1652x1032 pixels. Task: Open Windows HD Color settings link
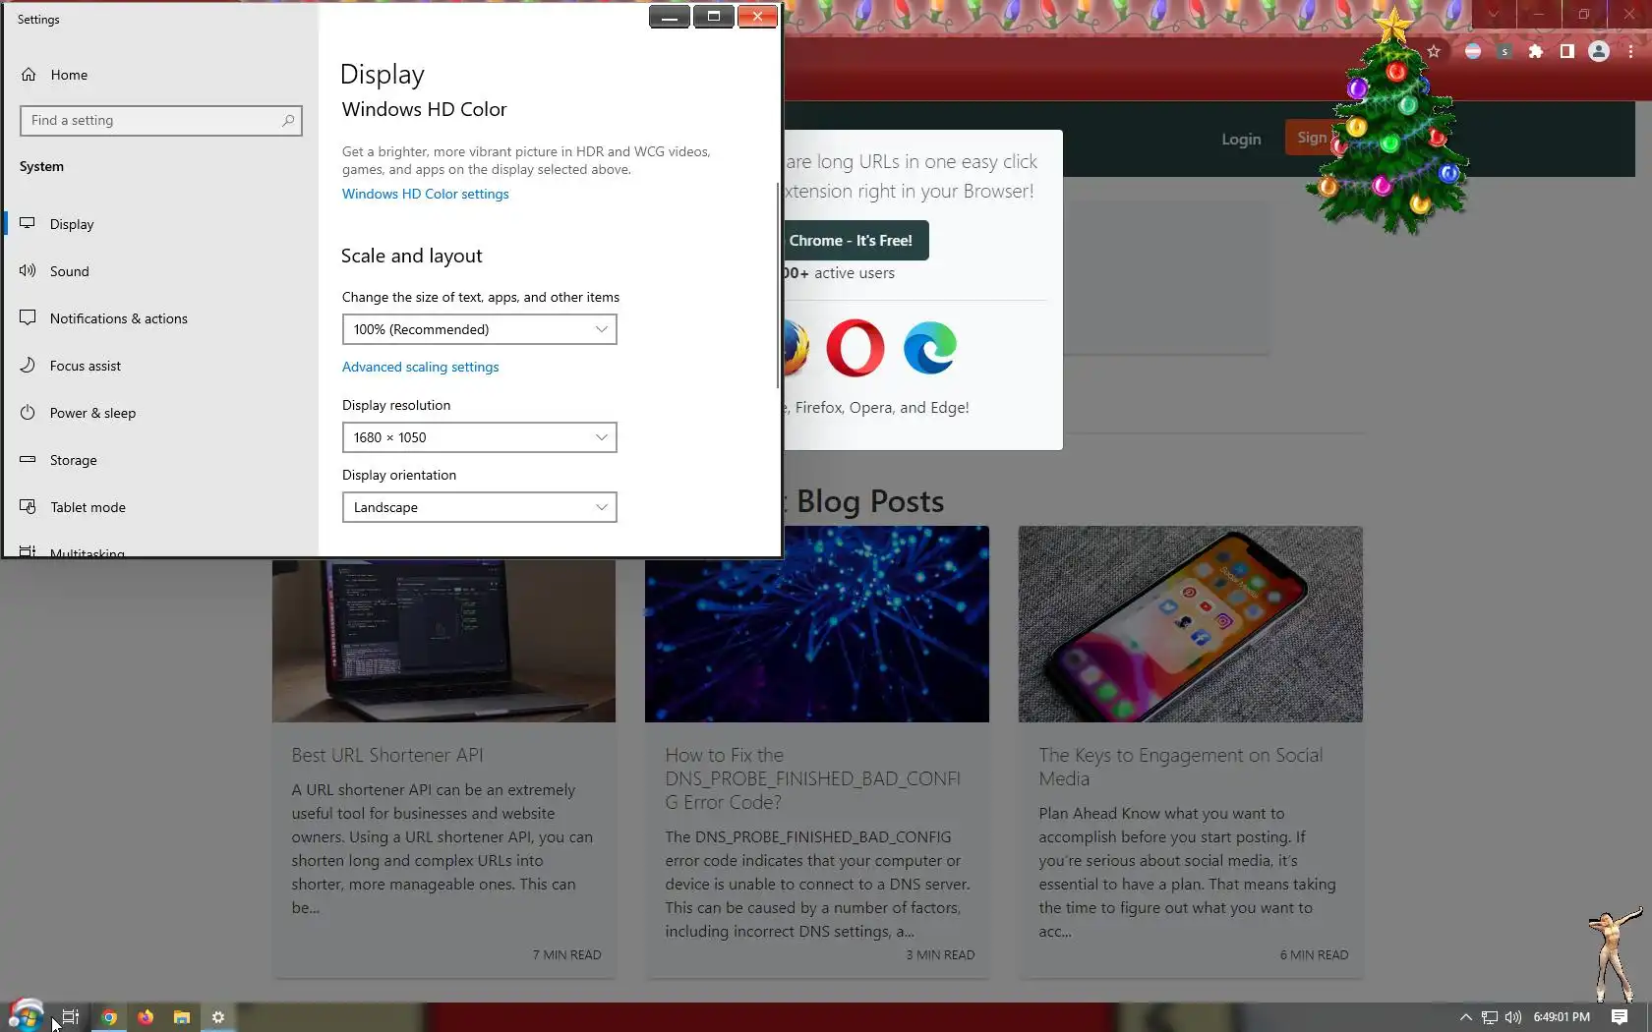(x=425, y=194)
